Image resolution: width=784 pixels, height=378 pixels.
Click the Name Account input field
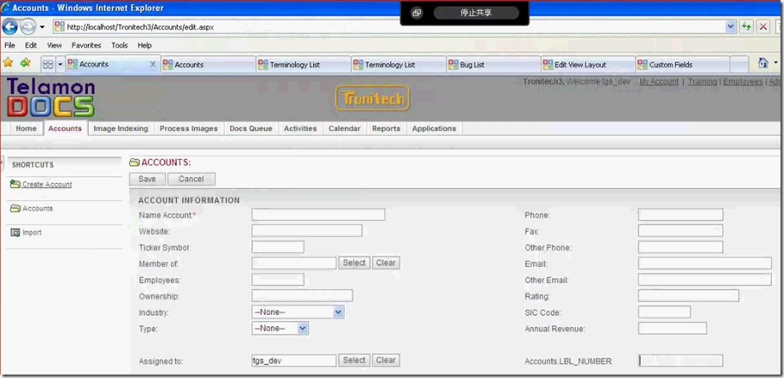point(317,215)
